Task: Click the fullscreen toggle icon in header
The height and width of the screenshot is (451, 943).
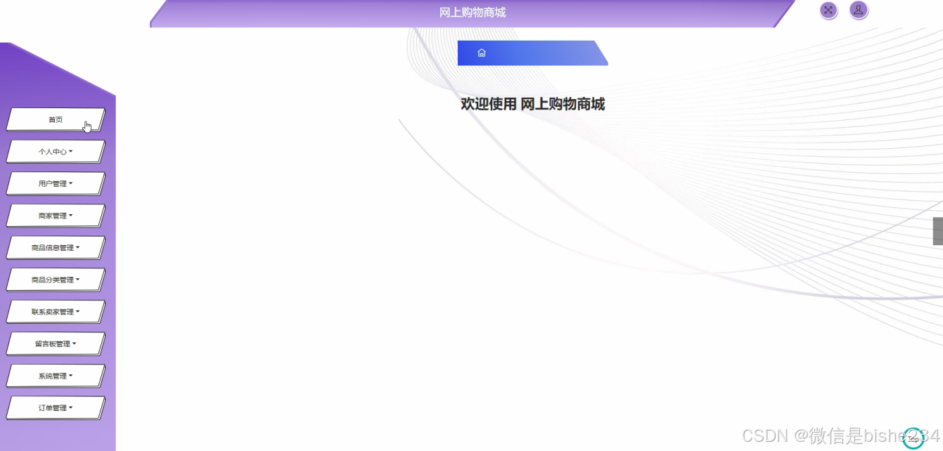Action: (828, 10)
